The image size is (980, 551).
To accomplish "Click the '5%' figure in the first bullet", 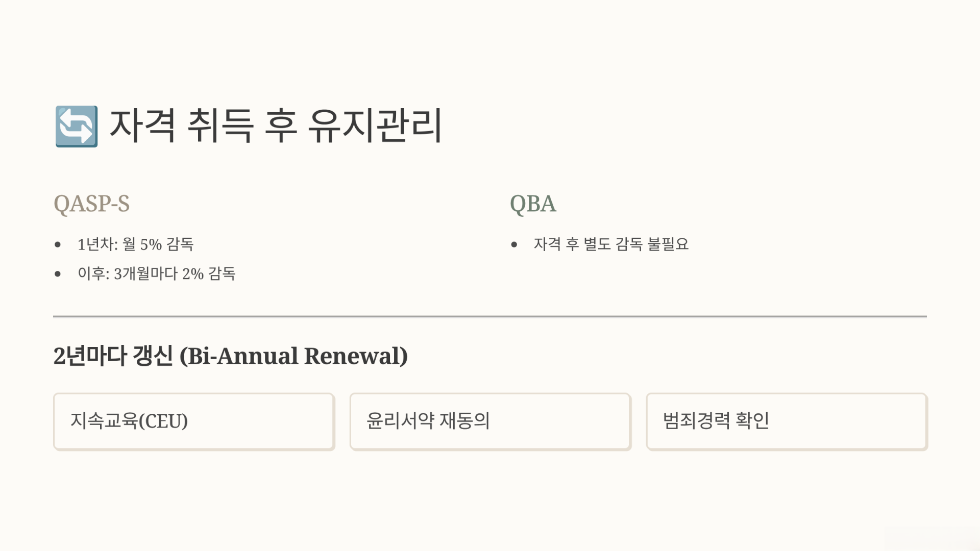I will point(151,245).
